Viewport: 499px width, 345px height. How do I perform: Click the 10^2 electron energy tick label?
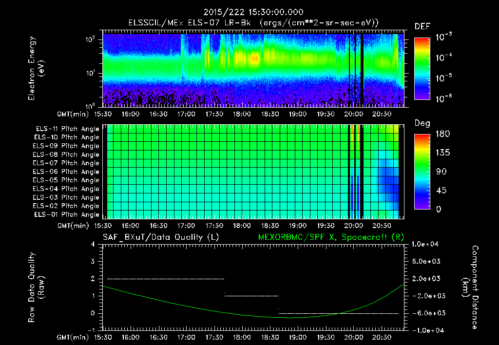91,40
